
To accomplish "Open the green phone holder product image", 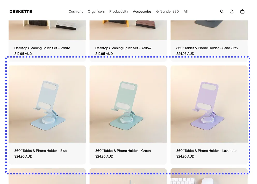I will coord(128,104).
